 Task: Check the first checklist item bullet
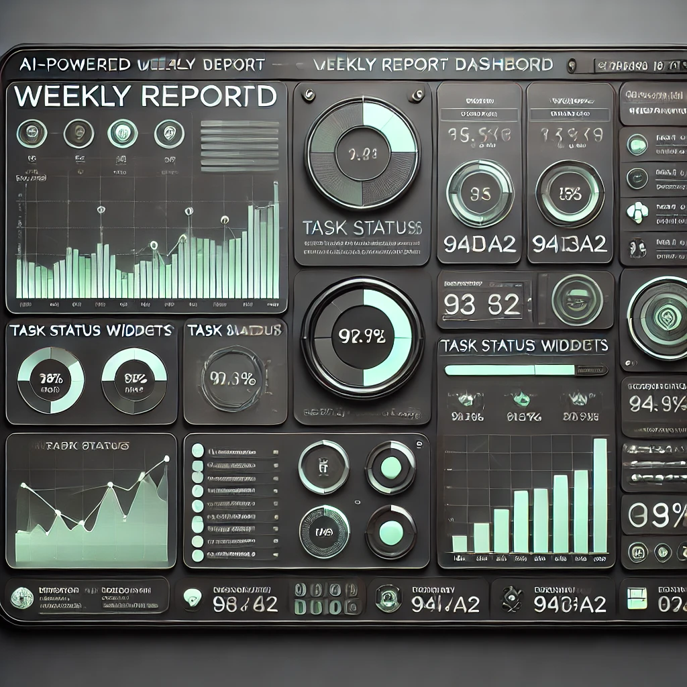tap(197, 450)
